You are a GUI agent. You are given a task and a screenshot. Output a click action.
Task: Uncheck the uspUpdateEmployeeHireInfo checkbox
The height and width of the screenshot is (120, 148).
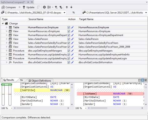point(69,55)
